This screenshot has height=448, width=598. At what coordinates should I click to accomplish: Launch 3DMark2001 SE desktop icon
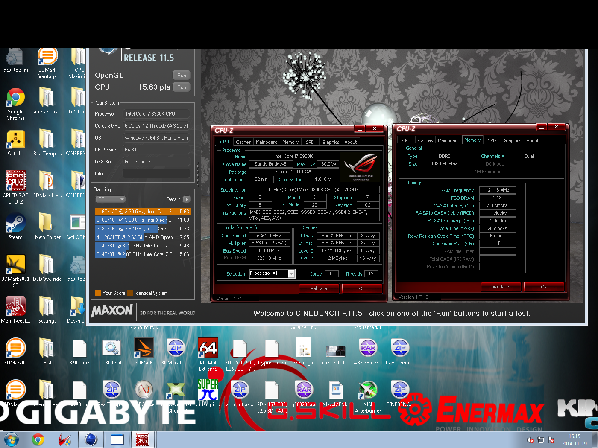[15, 271]
